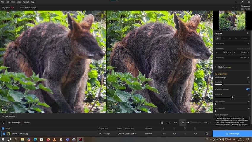
Task: Open the Pixel density PPI unit dropdown
Action: (247, 58)
